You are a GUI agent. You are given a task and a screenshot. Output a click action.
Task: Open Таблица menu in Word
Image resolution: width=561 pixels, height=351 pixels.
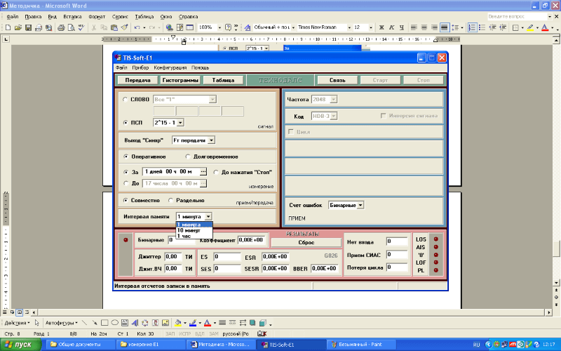click(144, 17)
